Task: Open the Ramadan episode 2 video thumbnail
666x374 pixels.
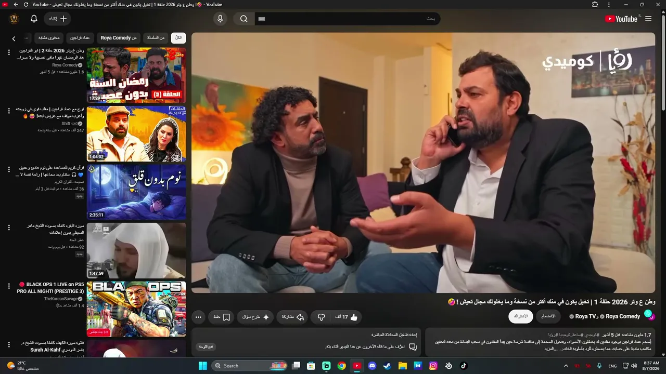Action: point(136,75)
